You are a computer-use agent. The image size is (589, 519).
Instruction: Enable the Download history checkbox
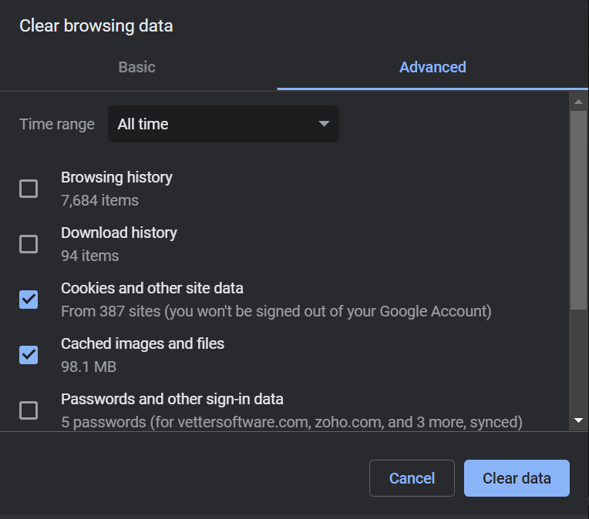[x=29, y=244]
